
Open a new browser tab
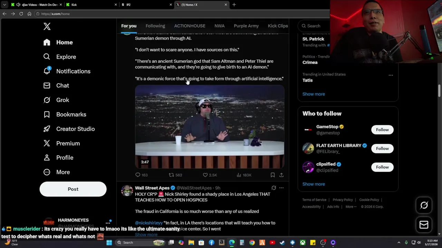[234, 4]
